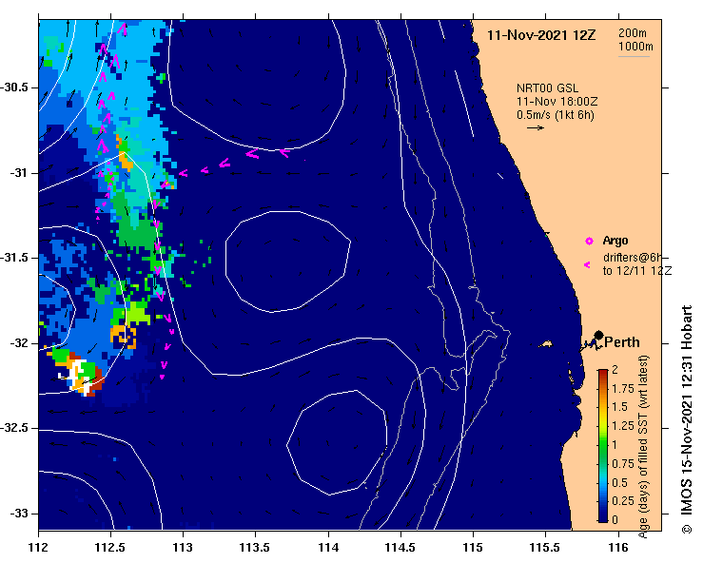Click the color bar tick label 1.25
This screenshot has width=703, height=563.
(x=623, y=426)
